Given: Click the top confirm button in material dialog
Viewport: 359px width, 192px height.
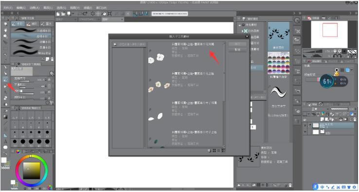Looking at the screenshot, I should 237,44.
